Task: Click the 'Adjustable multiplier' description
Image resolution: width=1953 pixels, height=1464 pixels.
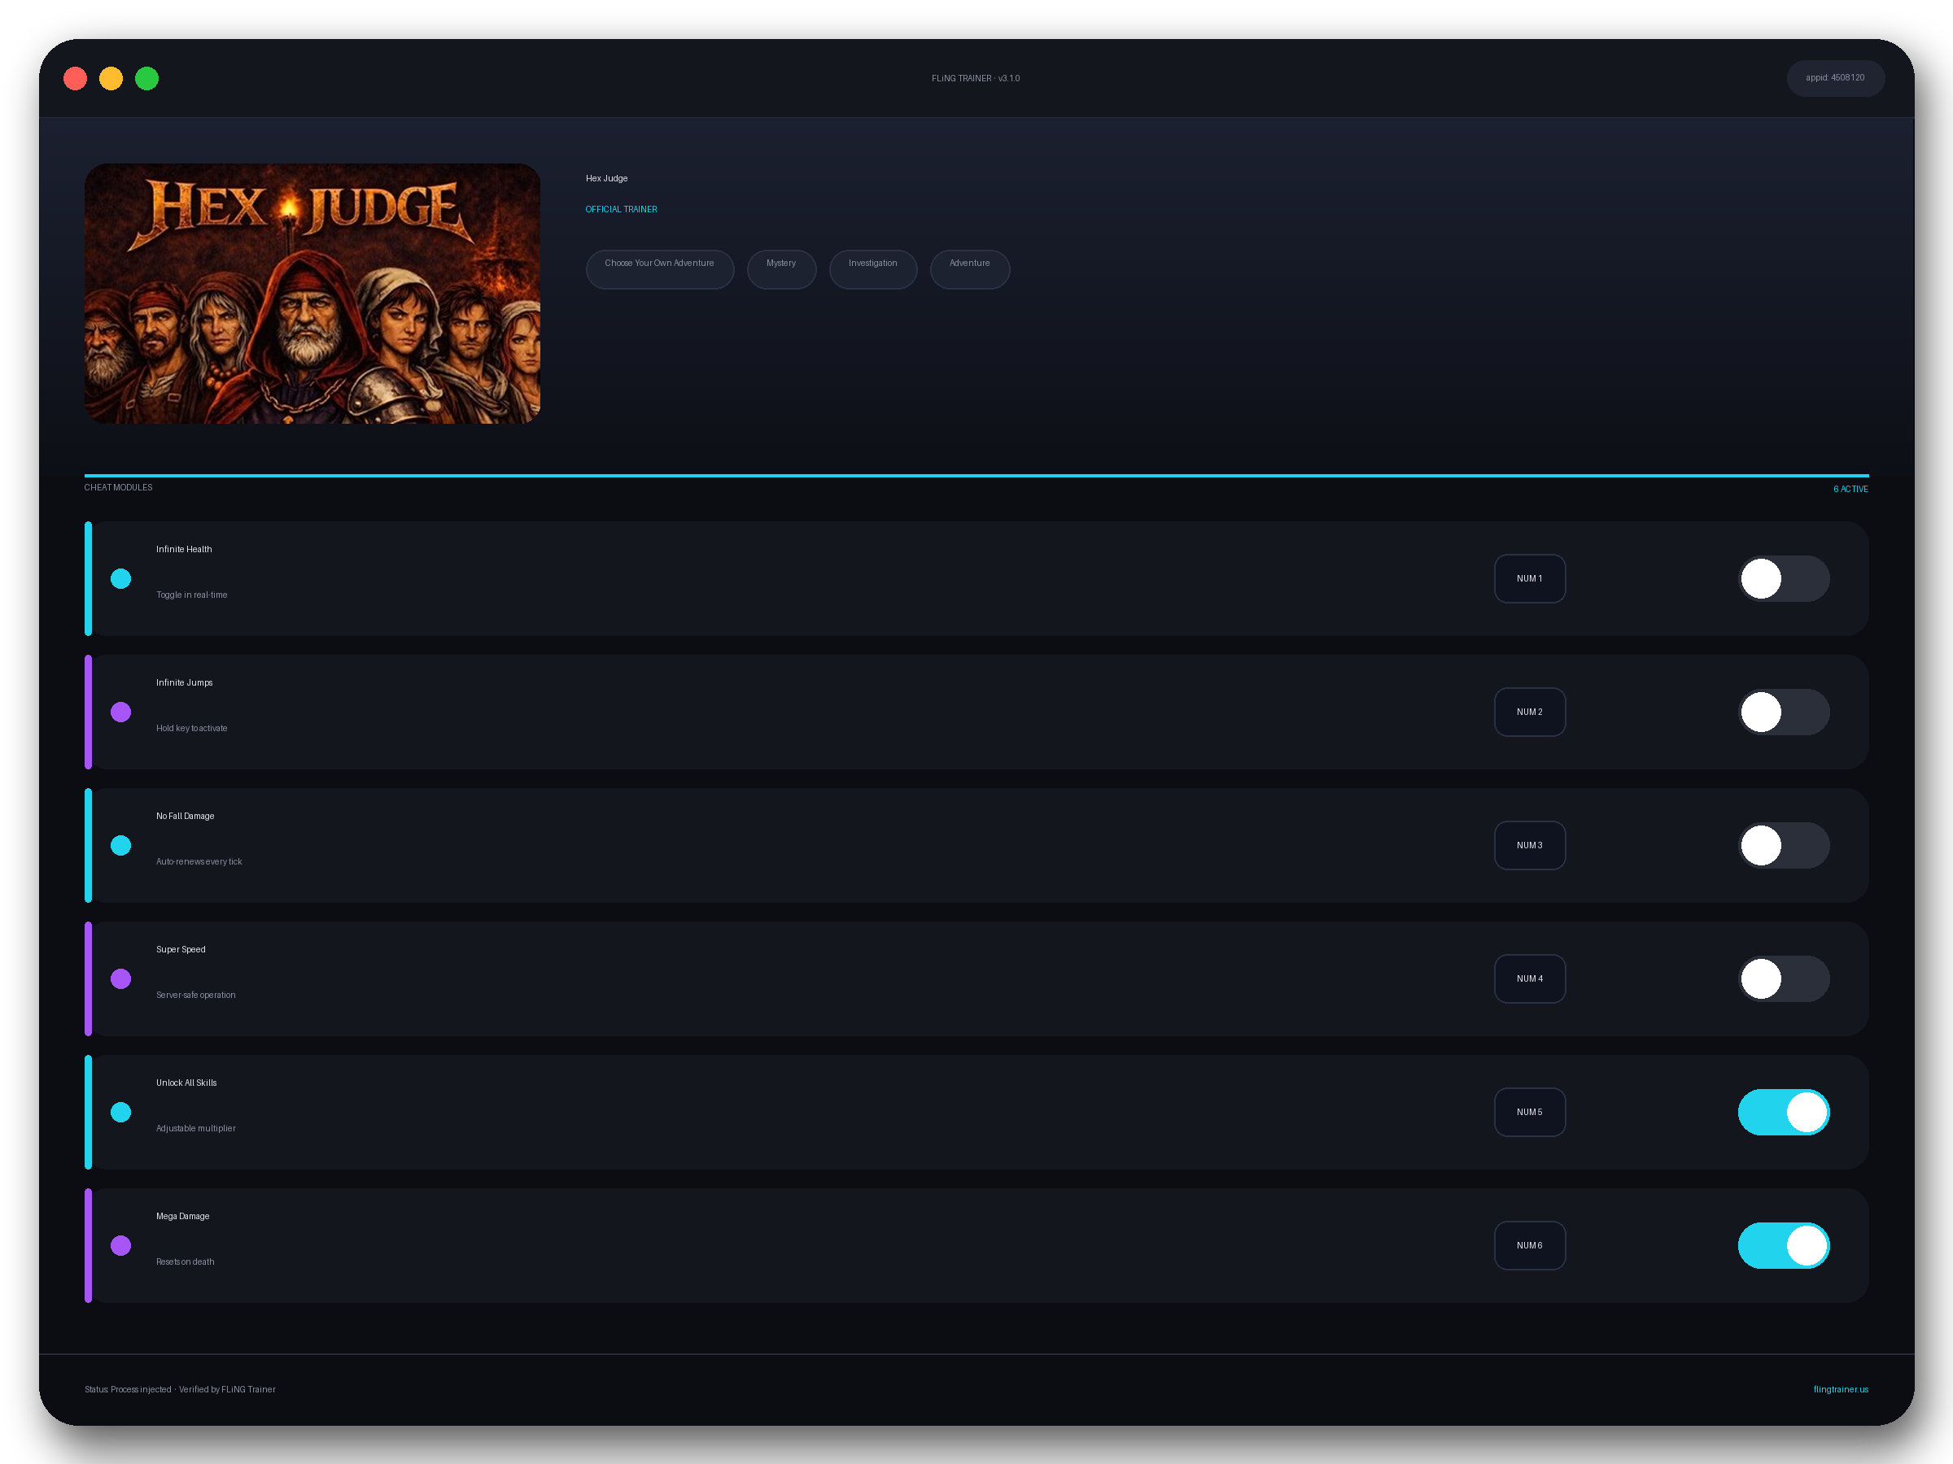Action: 196,1128
